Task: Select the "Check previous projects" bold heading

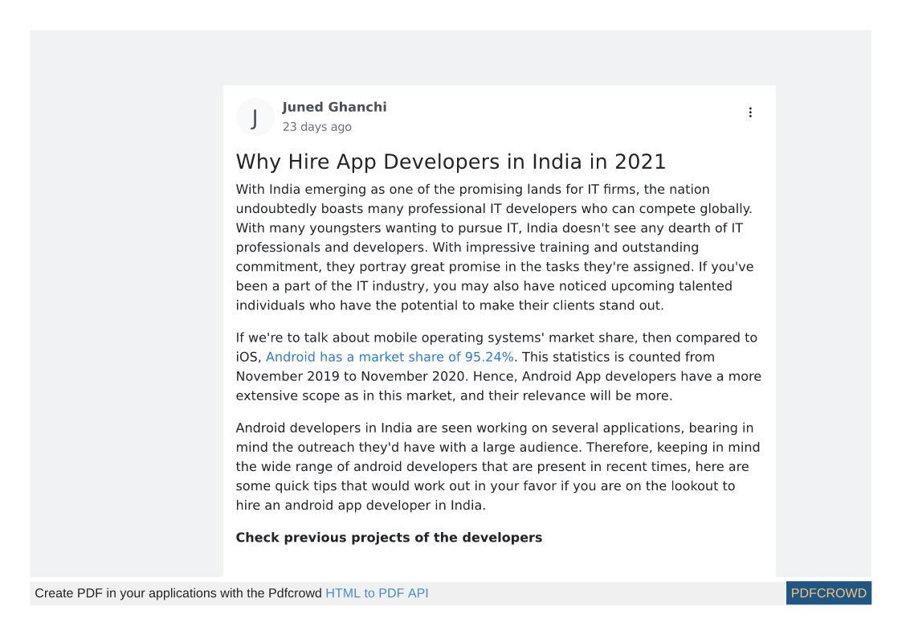Action: tap(389, 538)
